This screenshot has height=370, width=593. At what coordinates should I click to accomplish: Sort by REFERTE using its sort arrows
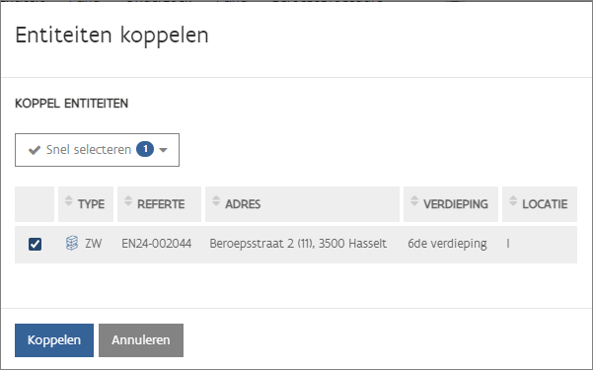tap(128, 200)
